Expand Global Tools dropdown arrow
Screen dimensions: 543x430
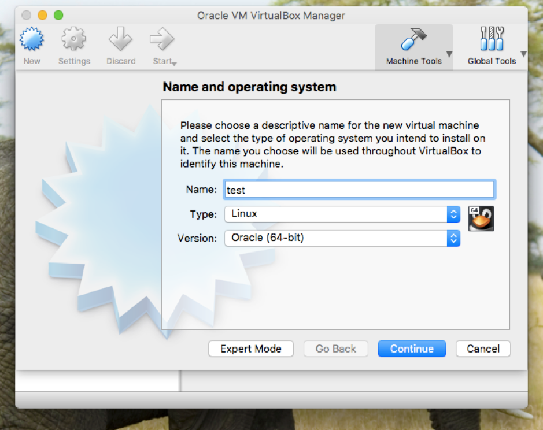coord(524,53)
